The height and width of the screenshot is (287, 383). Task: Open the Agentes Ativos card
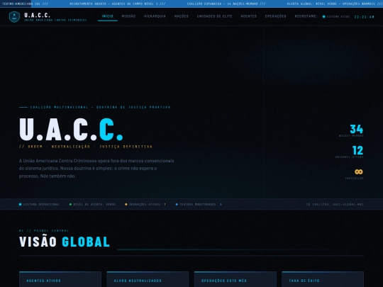pos(60,279)
